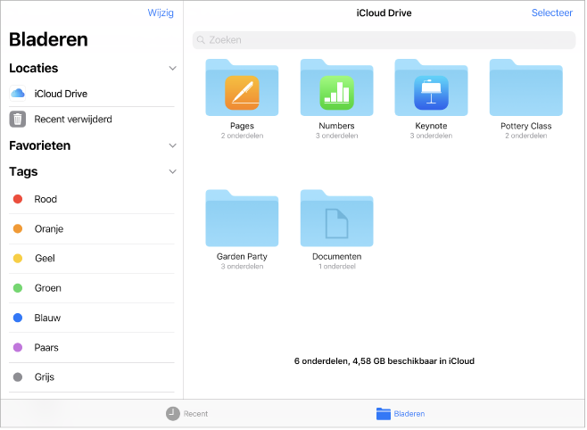The height and width of the screenshot is (430, 587).
Task: Select the yellow Geel tag dot
Action: tap(18, 258)
